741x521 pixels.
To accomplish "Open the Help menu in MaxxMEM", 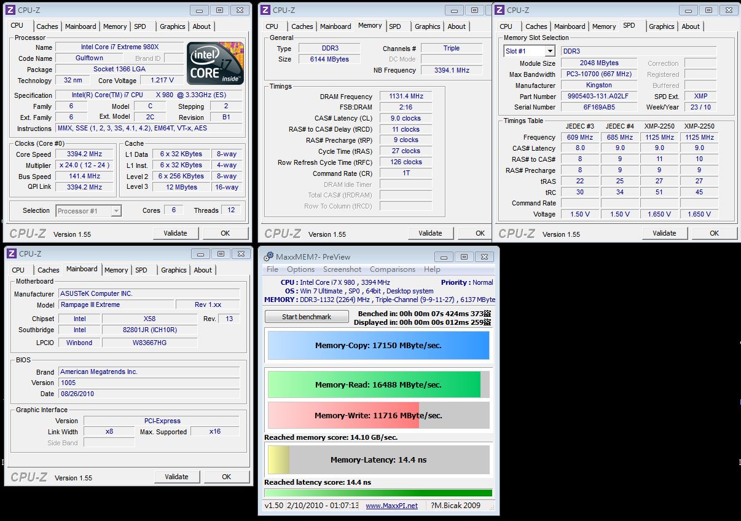I will tap(432, 269).
